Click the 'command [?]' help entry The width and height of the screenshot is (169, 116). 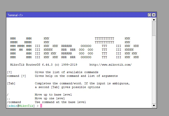16,76
